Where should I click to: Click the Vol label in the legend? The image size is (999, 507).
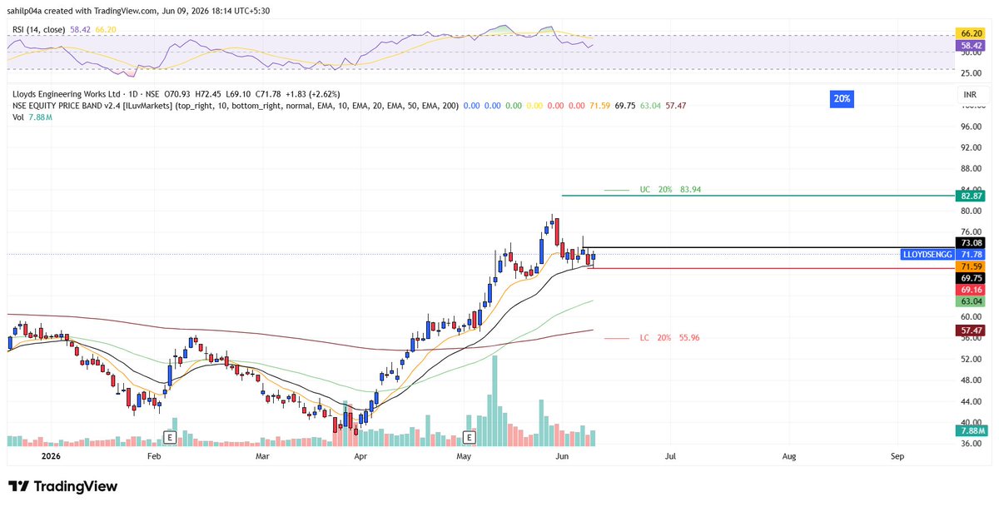pos(17,117)
